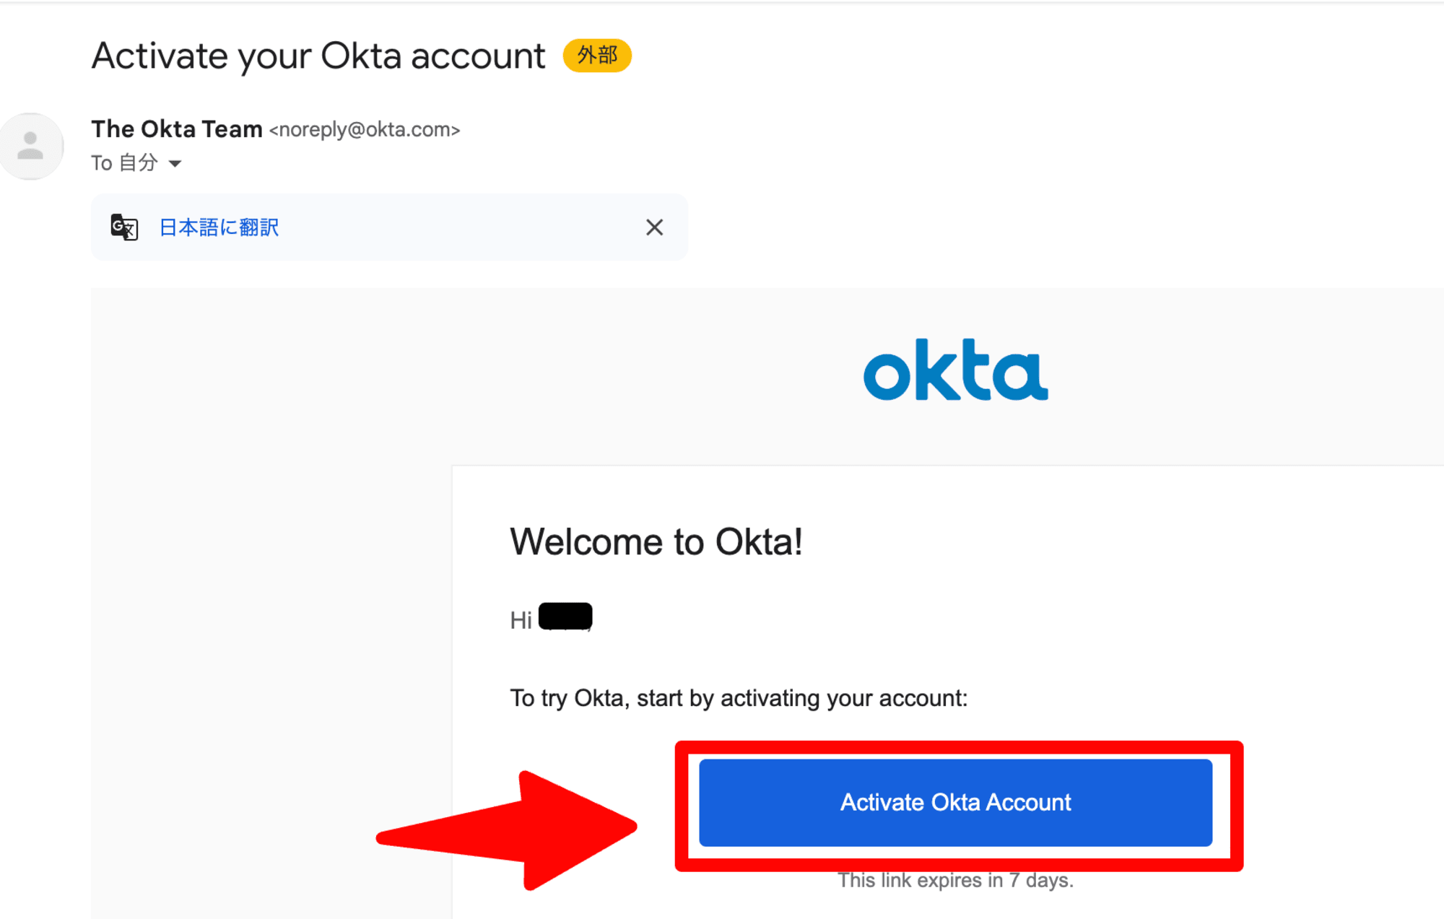Activate the Okta account via blue button

coord(955,802)
